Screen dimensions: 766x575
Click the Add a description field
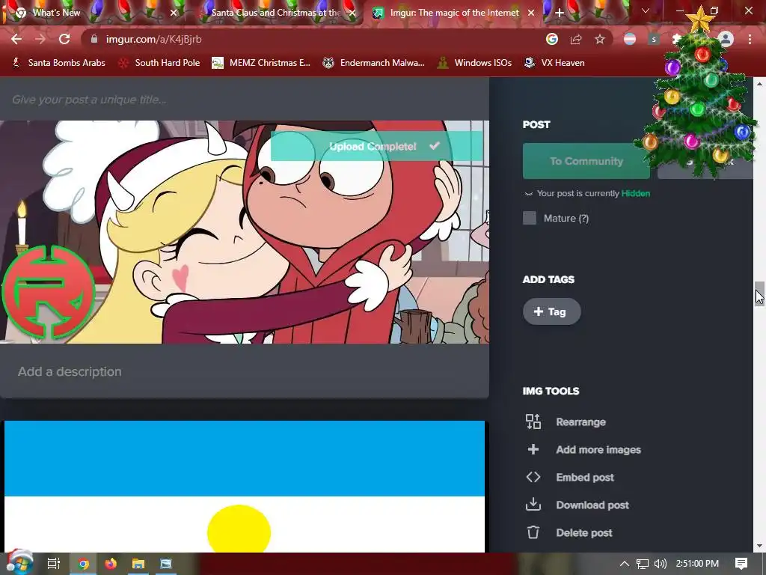[245, 371]
